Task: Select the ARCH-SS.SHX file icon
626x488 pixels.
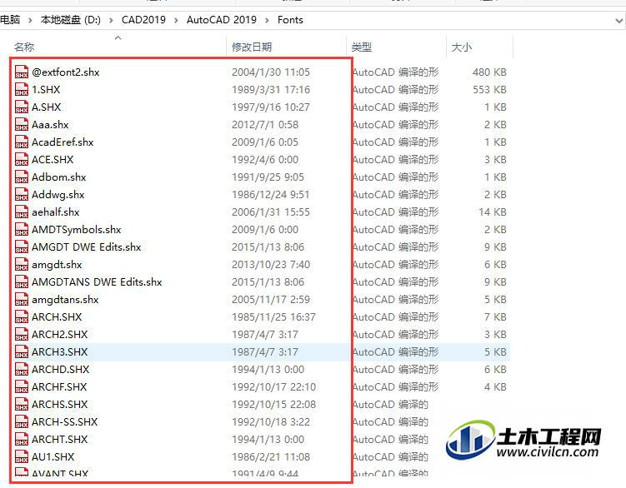Action: click(22, 421)
